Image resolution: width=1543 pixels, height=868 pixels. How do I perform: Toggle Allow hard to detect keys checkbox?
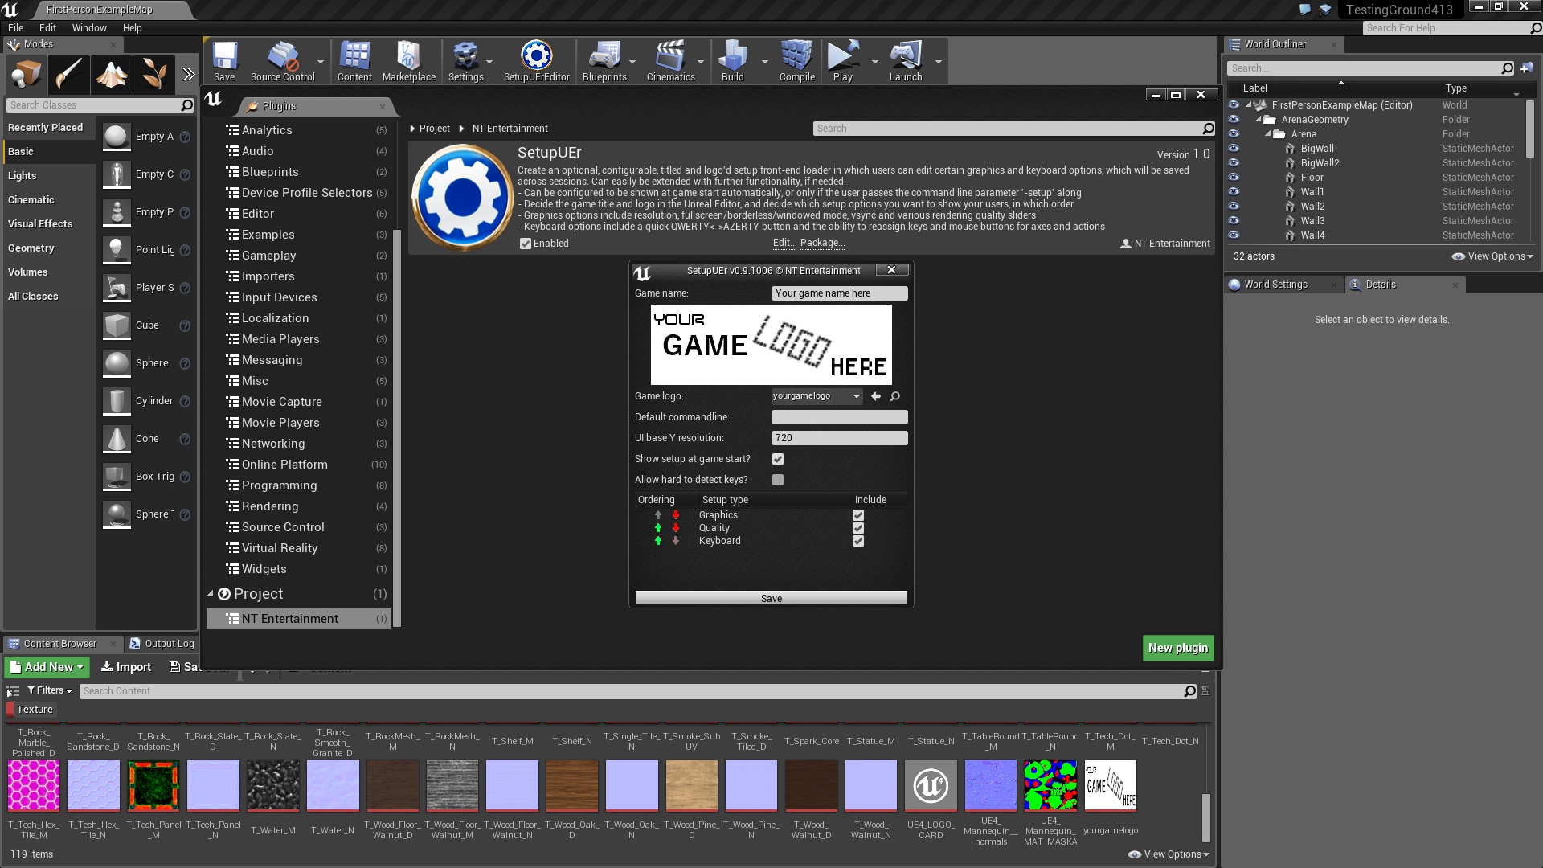(x=778, y=480)
